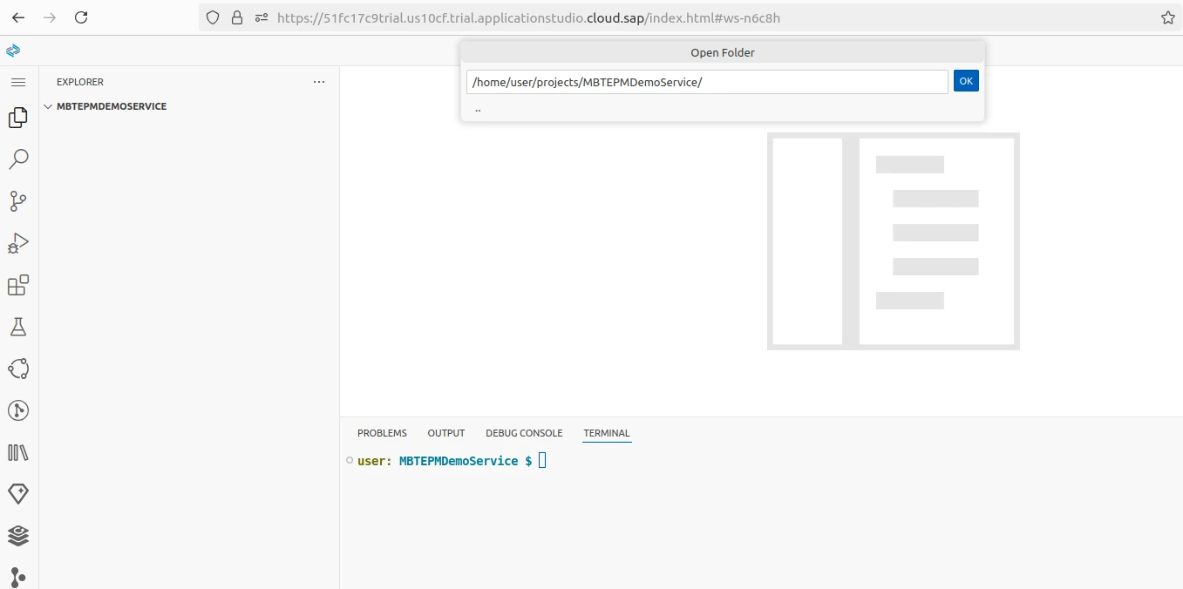Click the SAP Business Application Studio logo
Viewport: 1183px width, 589px height.
coord(13,51)
